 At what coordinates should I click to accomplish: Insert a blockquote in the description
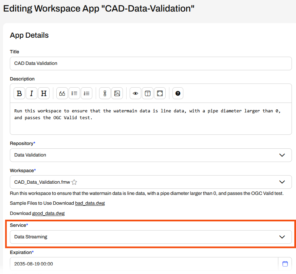pyautogui.click(x=62, y=93)
